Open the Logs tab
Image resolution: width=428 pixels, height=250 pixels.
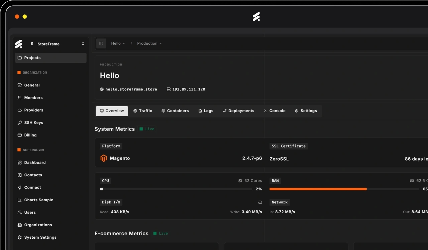click(x=206, y=111)
